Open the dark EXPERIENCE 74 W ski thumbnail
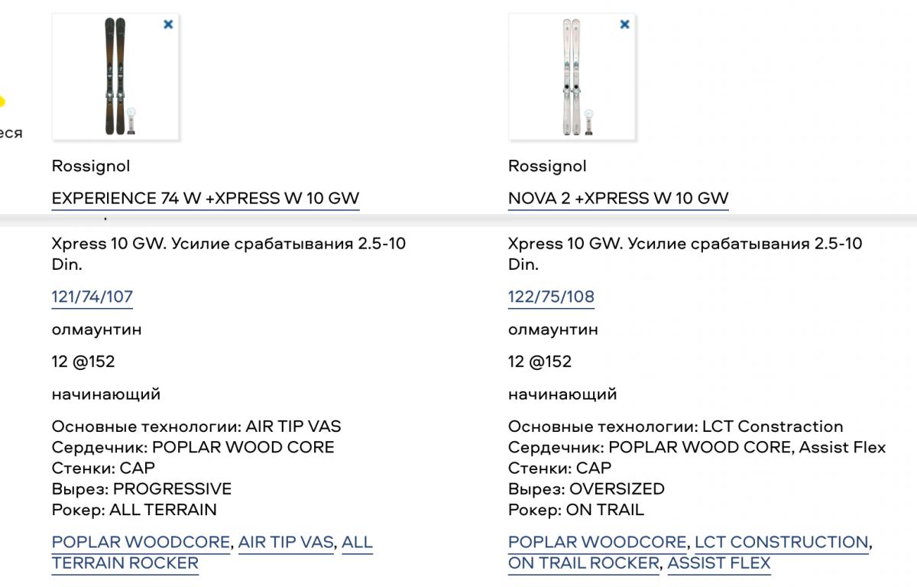The image size is (917, 587). 115,76
